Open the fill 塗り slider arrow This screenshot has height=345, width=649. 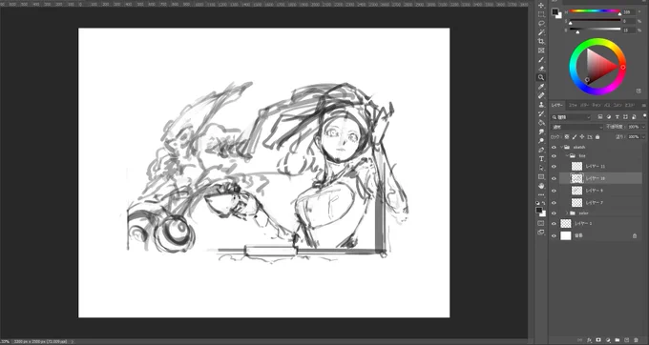tap(643, 136)
